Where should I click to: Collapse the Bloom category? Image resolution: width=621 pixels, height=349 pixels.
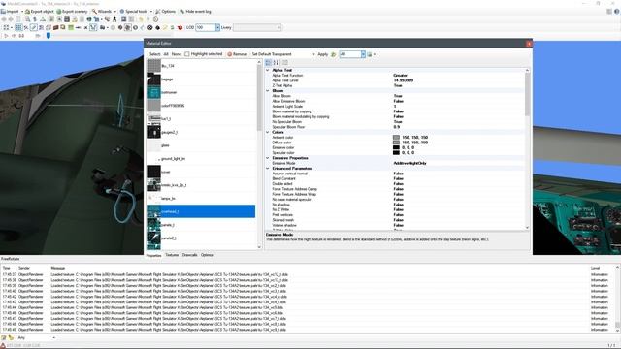[268, 90]
